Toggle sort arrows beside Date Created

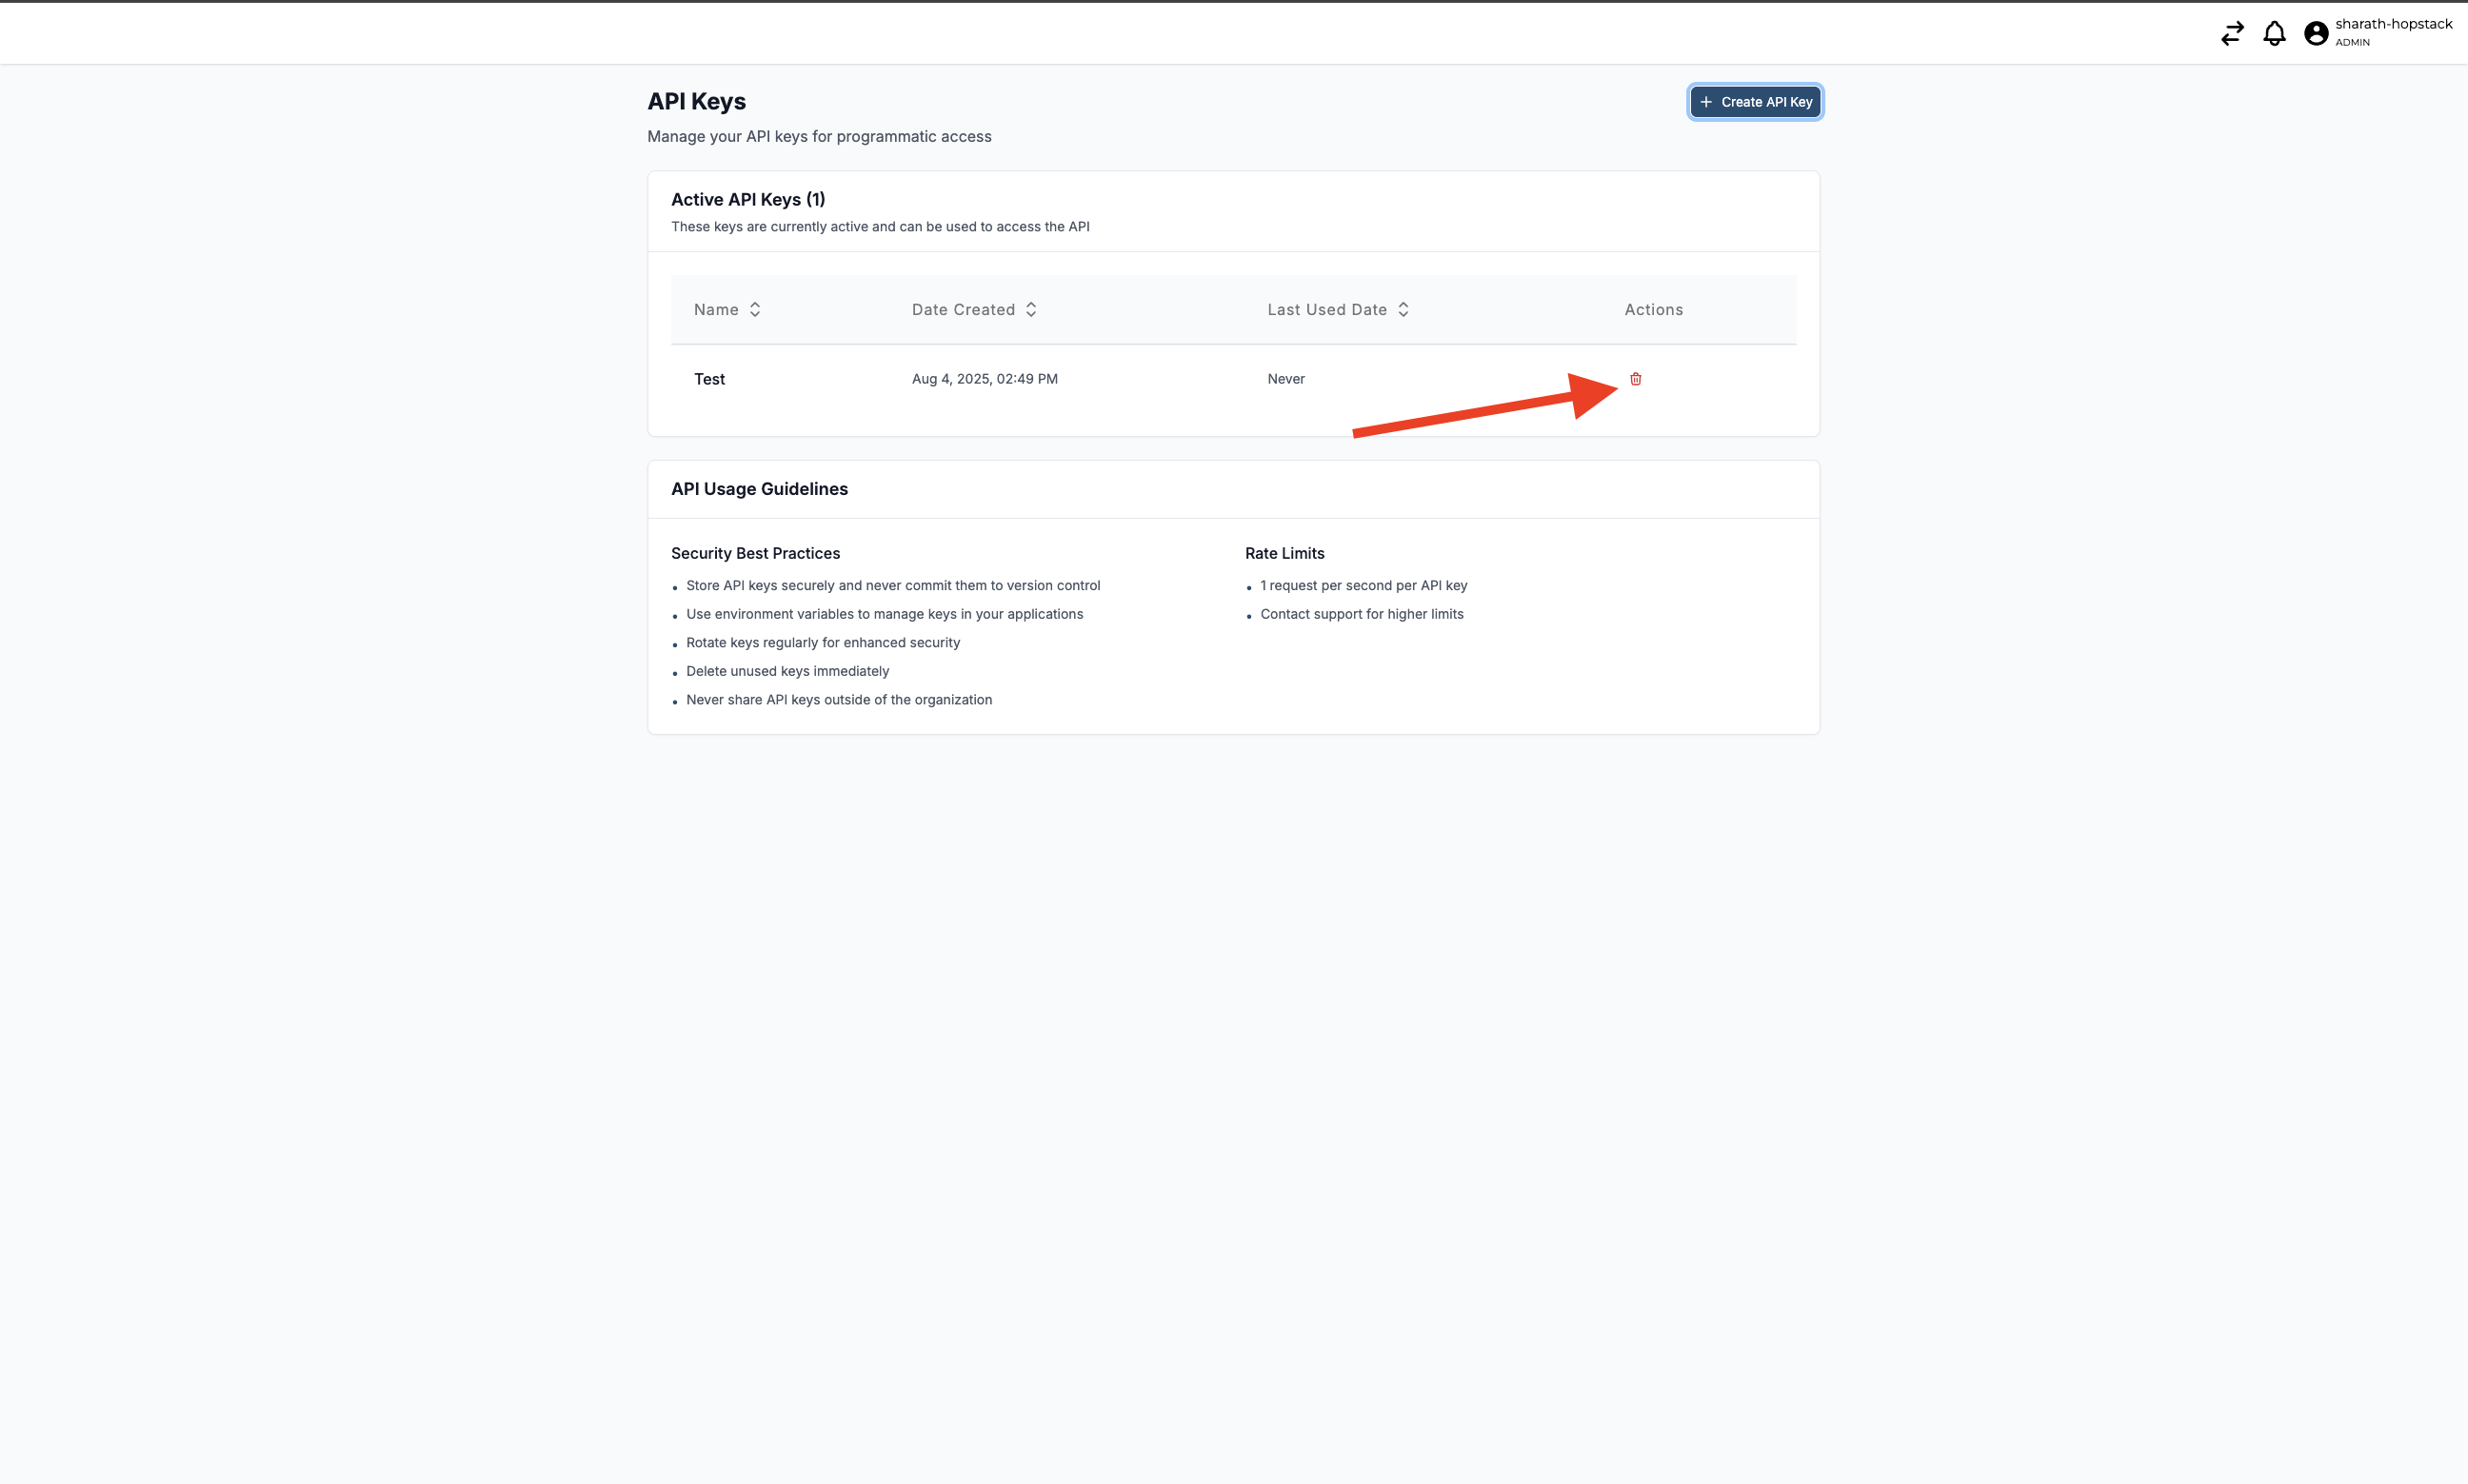click(x=1031, y=310)
